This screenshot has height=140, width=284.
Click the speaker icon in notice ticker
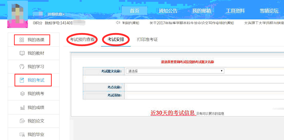[118, 23]
